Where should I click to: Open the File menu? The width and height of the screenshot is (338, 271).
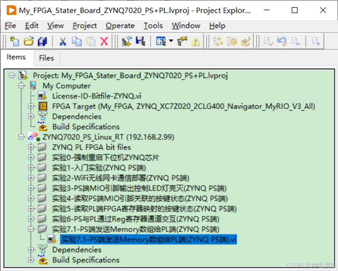coord(10,26)
